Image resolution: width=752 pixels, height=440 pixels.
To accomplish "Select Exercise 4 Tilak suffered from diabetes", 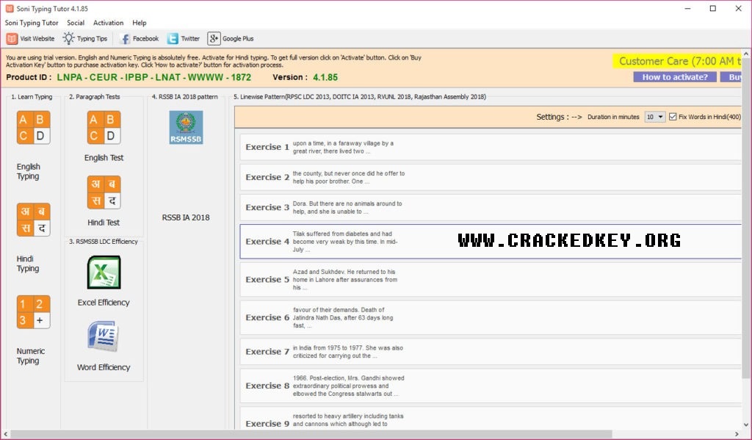I will tap(491, 242).
